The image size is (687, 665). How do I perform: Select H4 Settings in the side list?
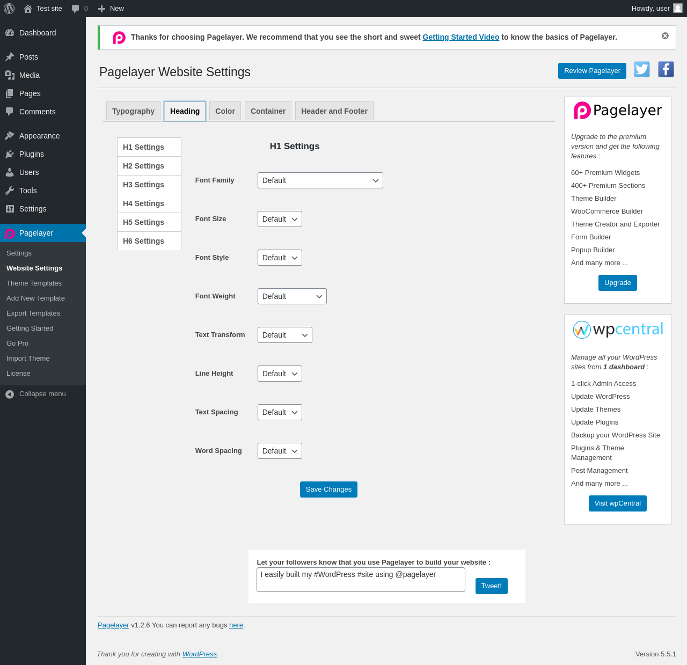pos(149,203)
